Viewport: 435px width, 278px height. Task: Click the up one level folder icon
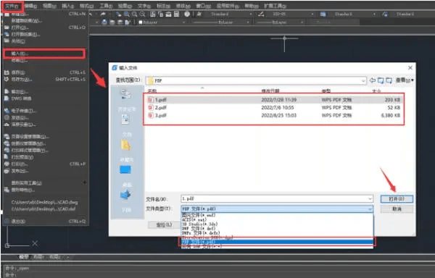(x=381, y=80)
